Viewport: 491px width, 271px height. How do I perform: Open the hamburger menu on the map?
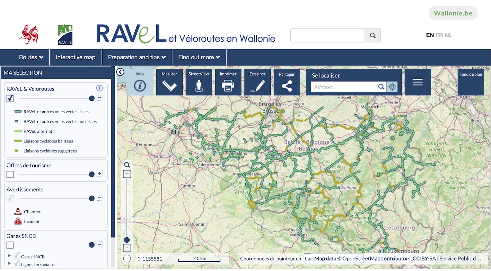pyautogui.click(x=418, y=82)
